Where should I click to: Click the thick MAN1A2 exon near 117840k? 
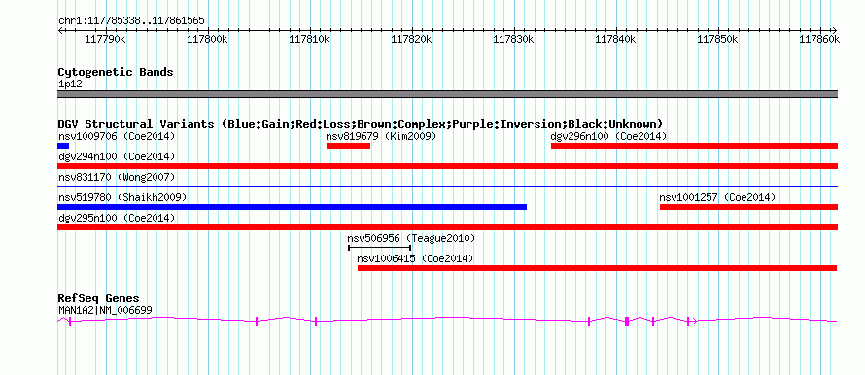click(627, 322)
